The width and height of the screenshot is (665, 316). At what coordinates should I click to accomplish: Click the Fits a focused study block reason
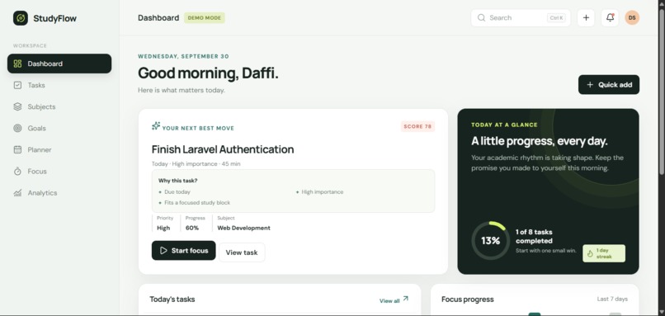(x=197, y=203)
